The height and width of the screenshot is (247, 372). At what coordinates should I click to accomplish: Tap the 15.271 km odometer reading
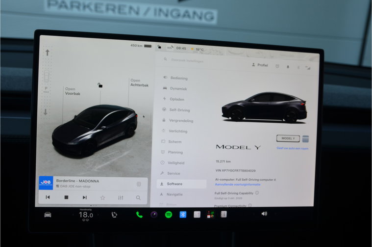pyautogui.click(x=223, y=162)
